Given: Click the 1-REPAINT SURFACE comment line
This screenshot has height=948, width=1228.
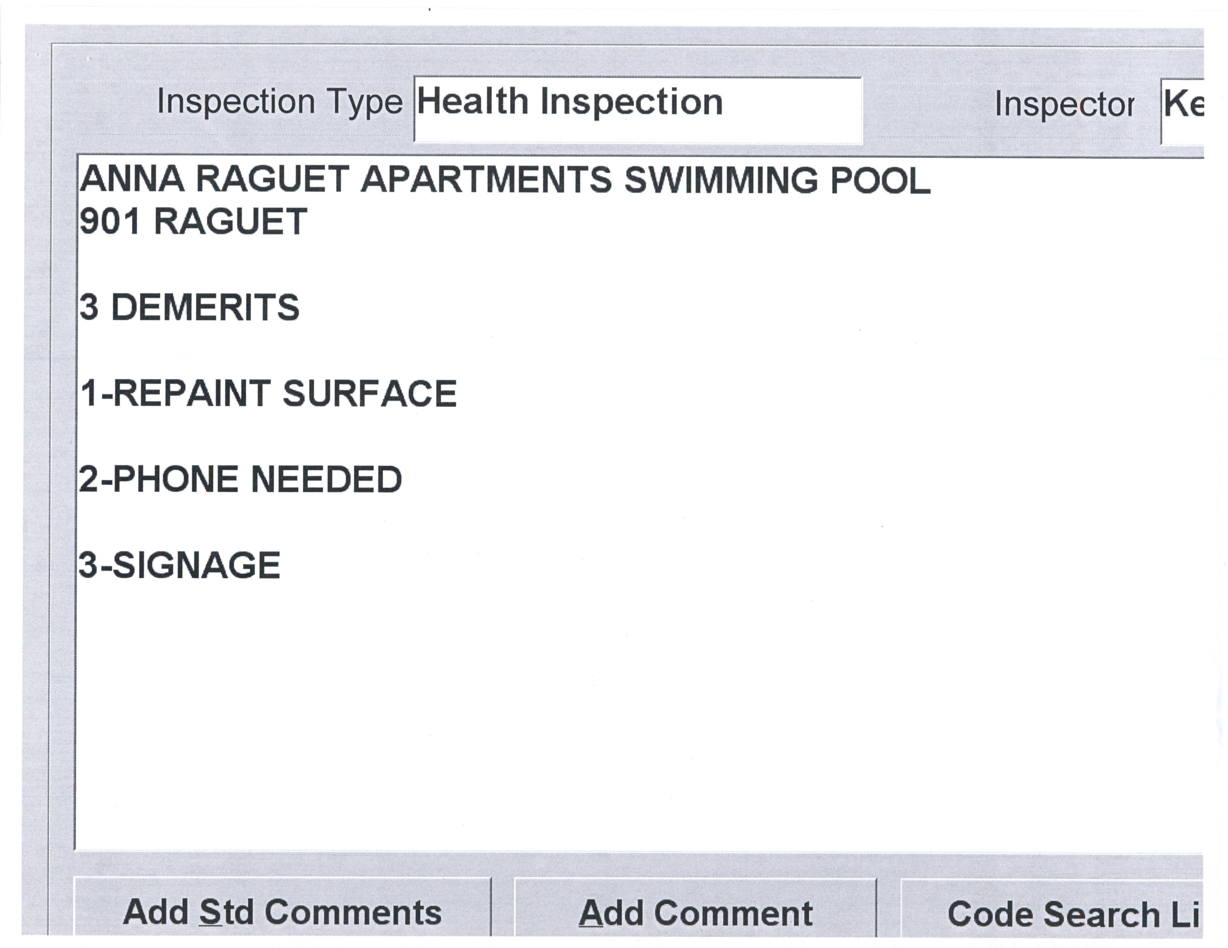Looking at the screenshot, I should coord(268,393).
